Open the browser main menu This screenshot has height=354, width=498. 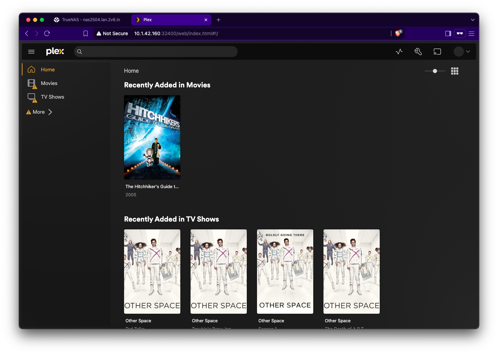471,33
